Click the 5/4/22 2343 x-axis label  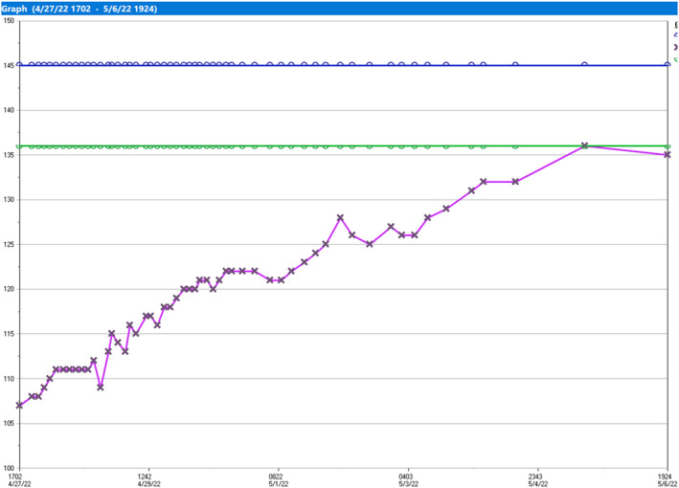click(535, 479)
